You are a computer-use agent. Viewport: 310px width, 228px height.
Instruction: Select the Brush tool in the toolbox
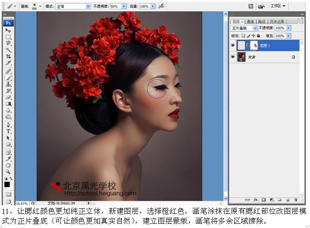pyautogui.click(x=8, y=78)
